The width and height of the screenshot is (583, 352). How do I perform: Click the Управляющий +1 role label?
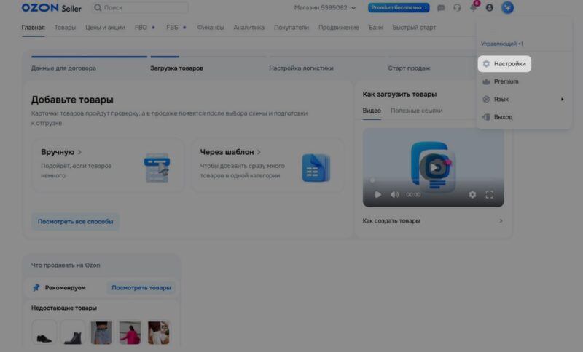pyautogui.click(x=502, y=44)
